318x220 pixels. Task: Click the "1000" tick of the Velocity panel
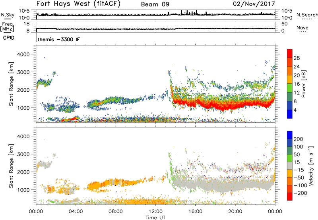(x=23, y=190)
